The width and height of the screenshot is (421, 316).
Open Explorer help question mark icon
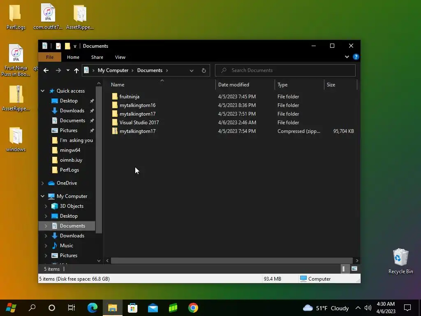[x=356, y=57]
